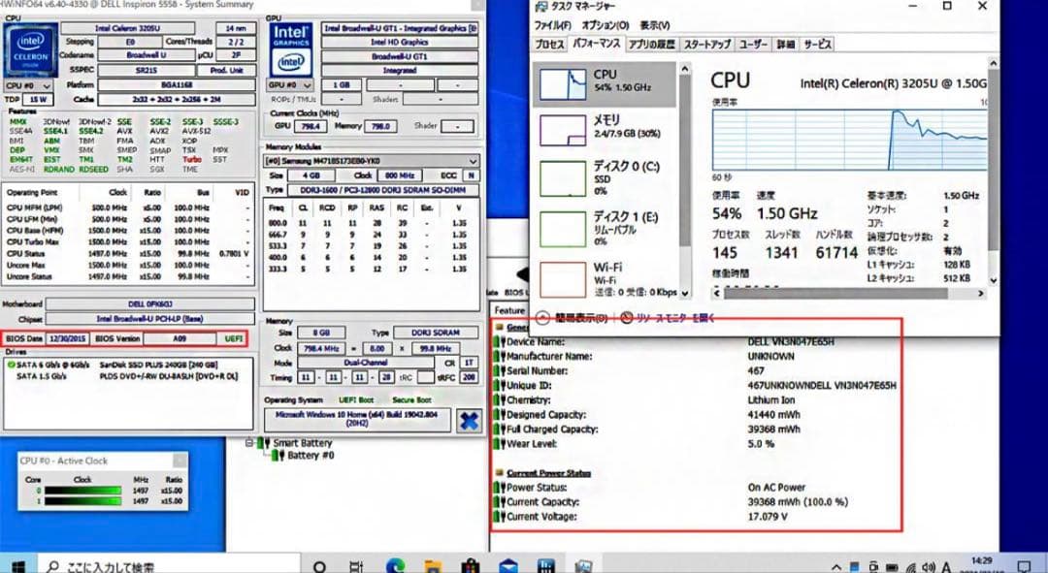Viewport: 1048px width, 573px height.
Task: Click the PLDS DVD+/-RW drive row
Action: pos(128,376)
